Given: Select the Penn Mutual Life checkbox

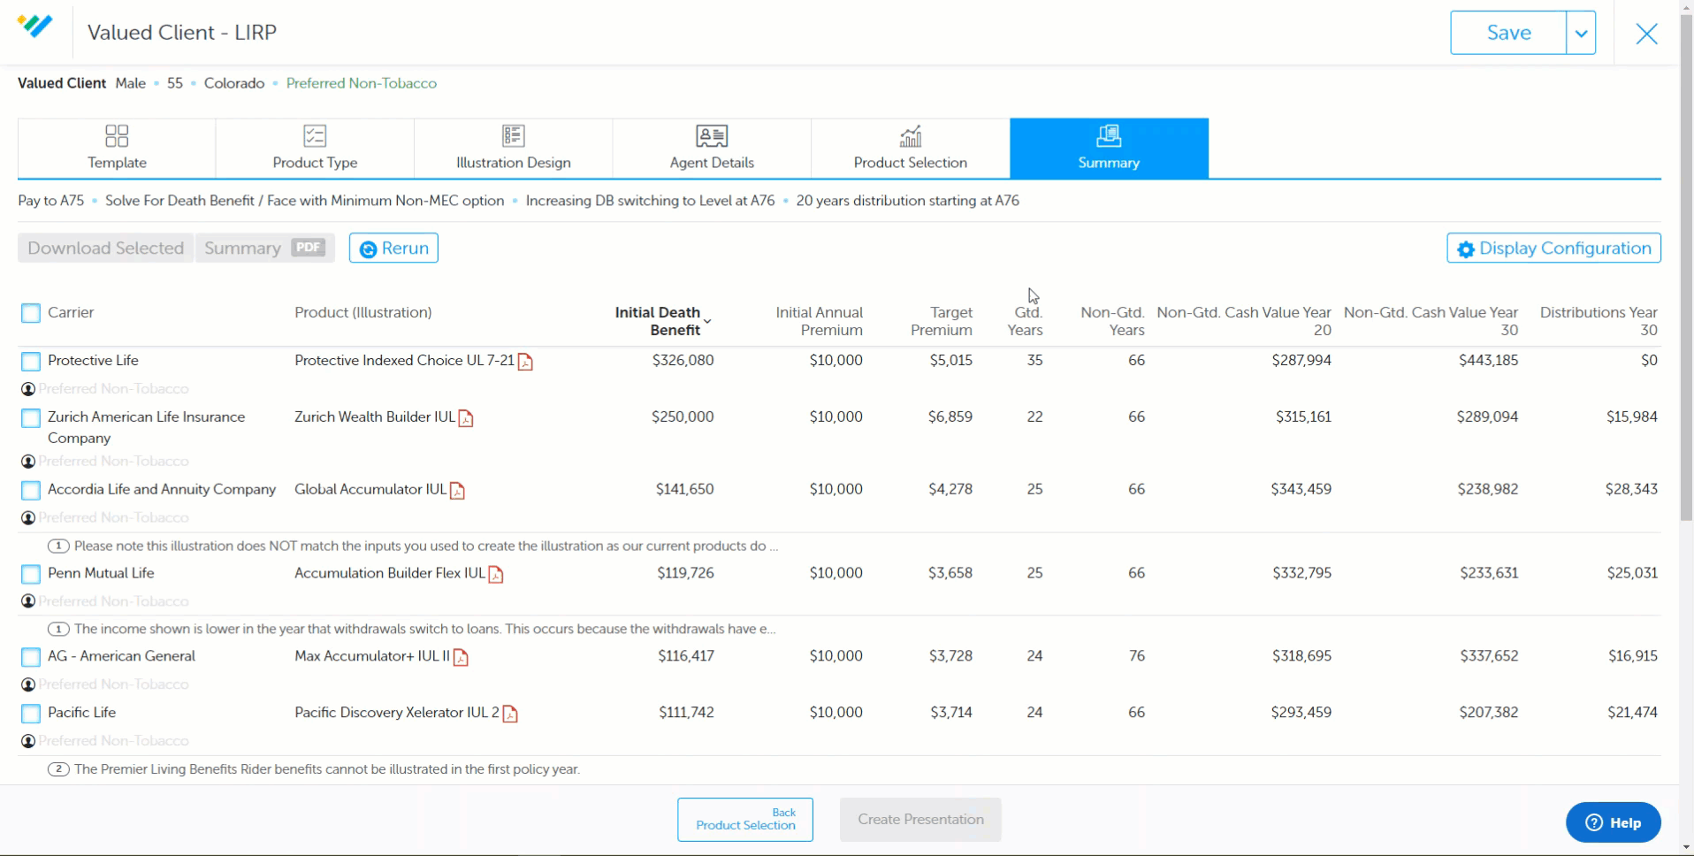Looking at the screenshot, I should [31, 575].
